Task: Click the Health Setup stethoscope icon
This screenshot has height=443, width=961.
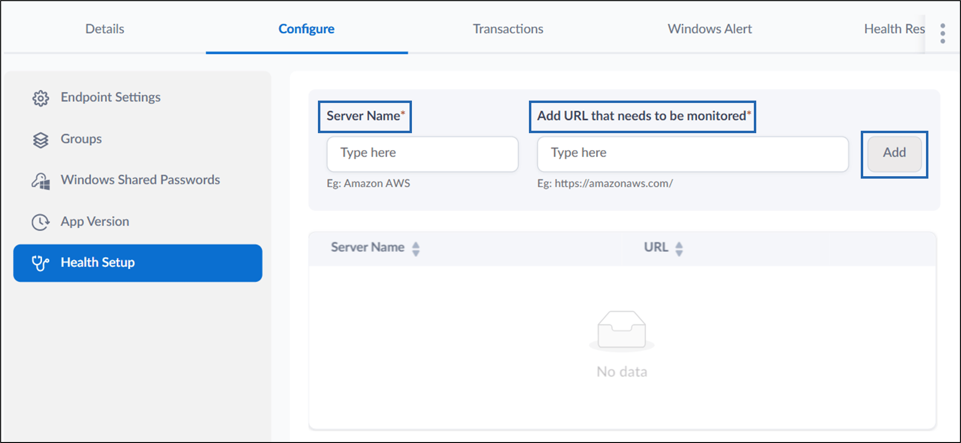Action: (x=41, y=263)
